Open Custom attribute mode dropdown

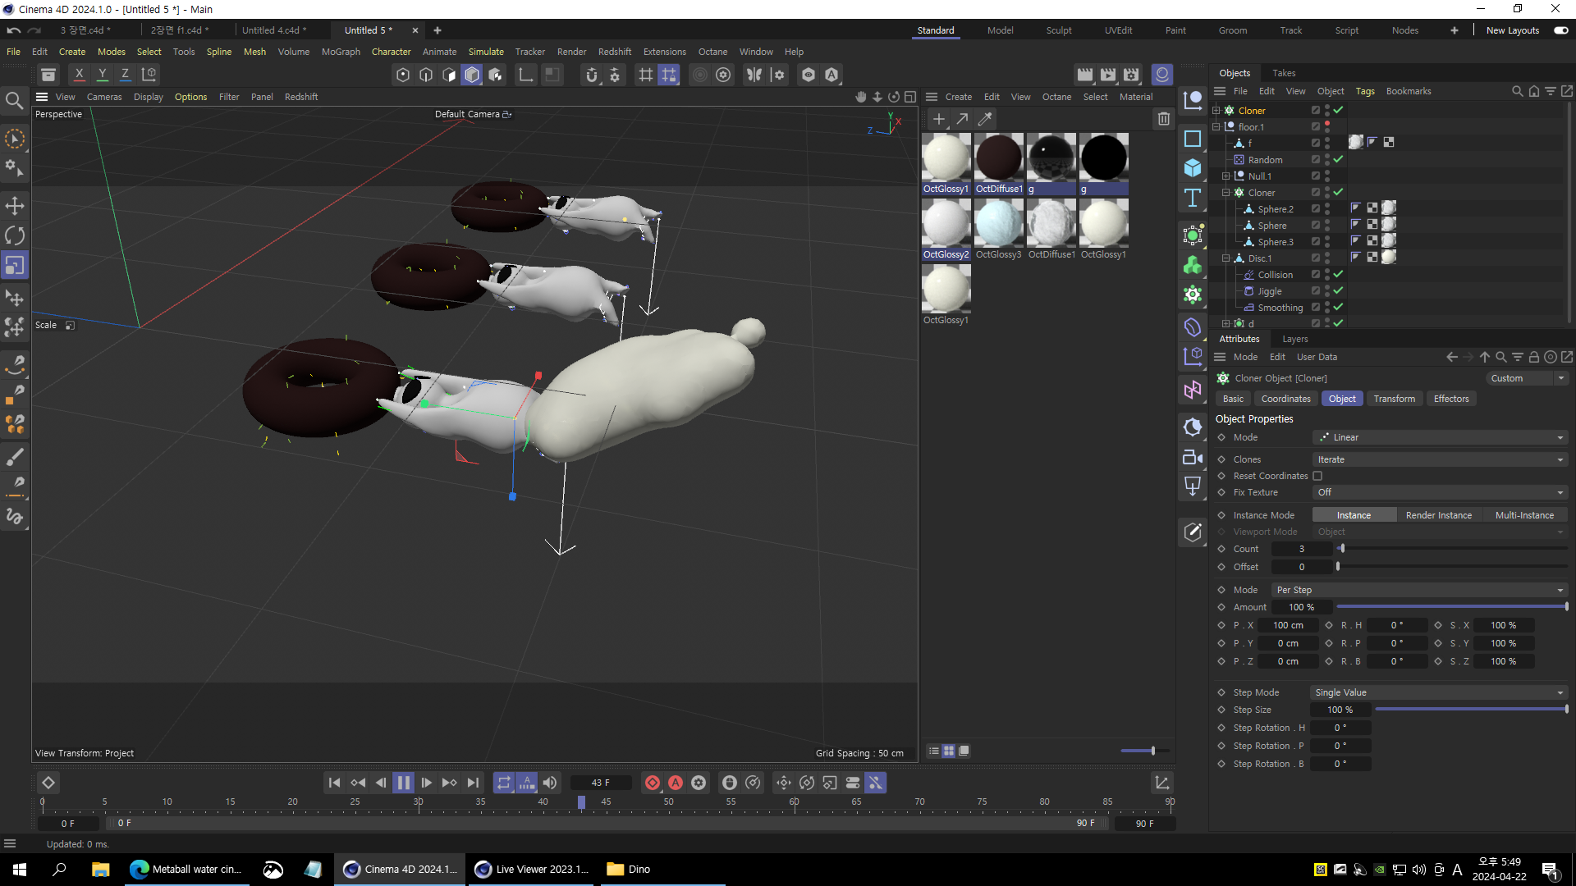(1527, 378)
